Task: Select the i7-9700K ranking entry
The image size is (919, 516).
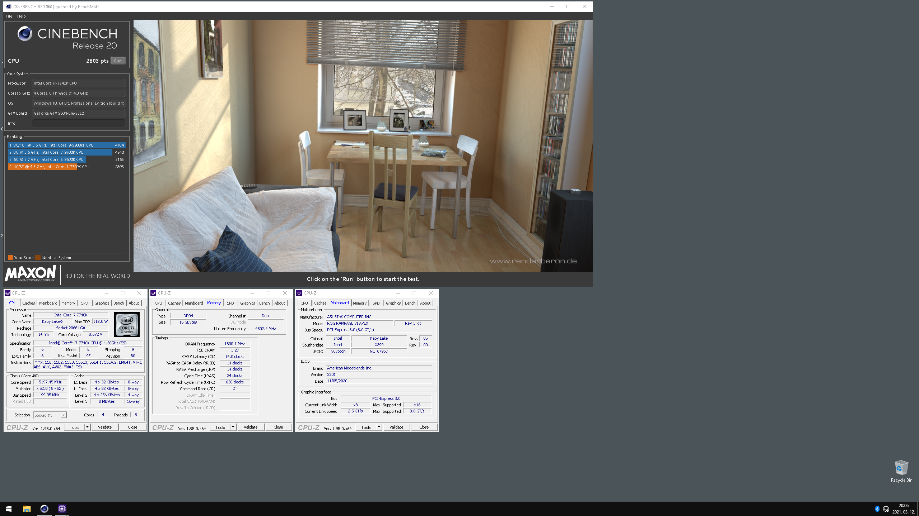Action: [x=66, y=152]
